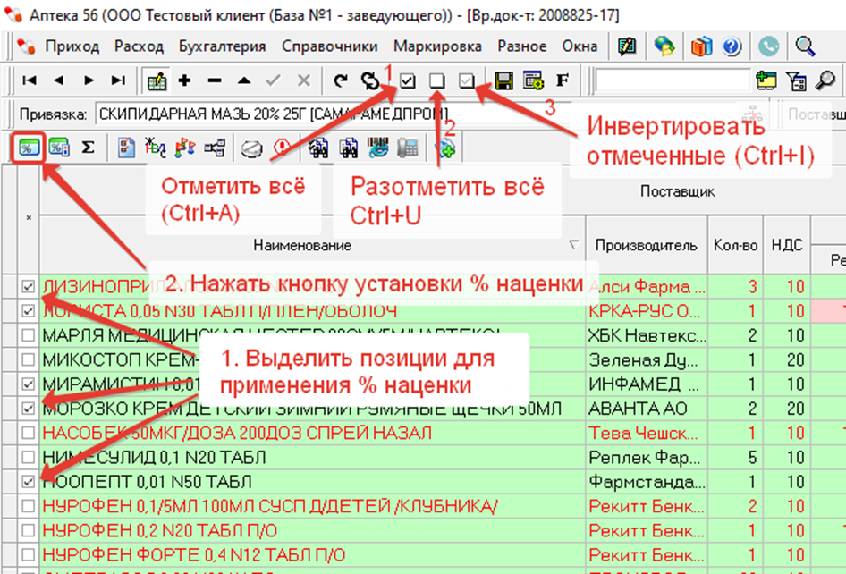
Task: Go to the next record
Action: pos(89,81)
